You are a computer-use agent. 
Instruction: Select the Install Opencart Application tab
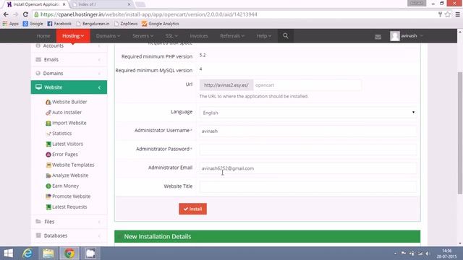36,4
